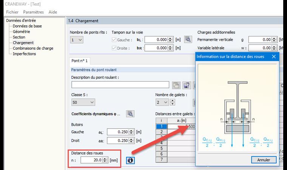Select row 5 in the galets table
This screenshot has height=170, width=287.
pos(161,149)
